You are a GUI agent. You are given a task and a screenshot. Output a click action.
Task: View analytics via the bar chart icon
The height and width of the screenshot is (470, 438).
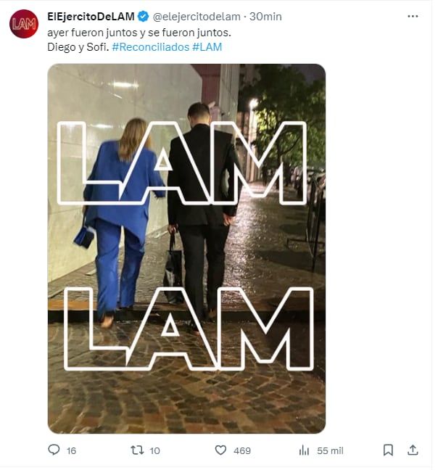(x=304, y=450)
